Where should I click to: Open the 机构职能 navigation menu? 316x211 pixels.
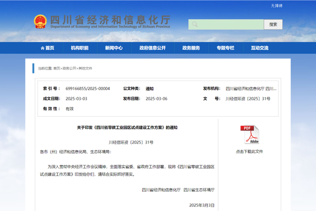click(x=79, y=48)
